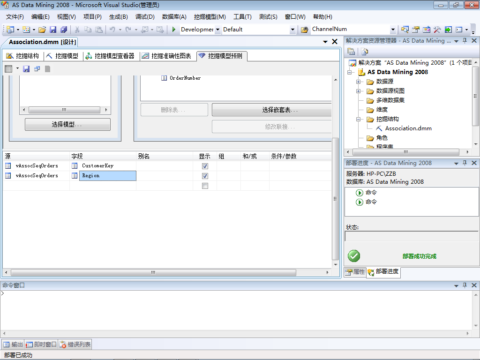Click the 选择模型... button

tap(67, 124)
